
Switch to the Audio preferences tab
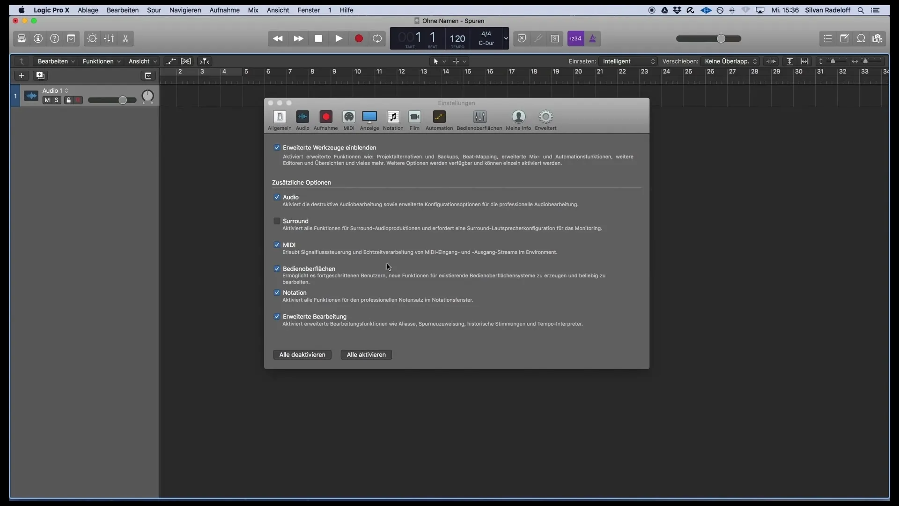pyautogui.click(x=302, y=120)
